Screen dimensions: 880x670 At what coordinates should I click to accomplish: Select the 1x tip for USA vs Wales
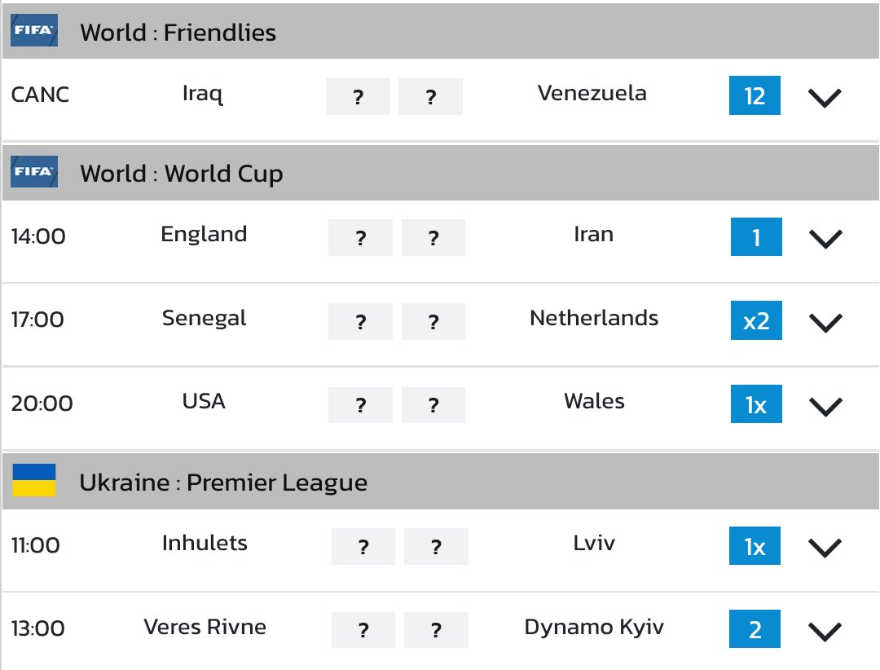tap(756, 405)
